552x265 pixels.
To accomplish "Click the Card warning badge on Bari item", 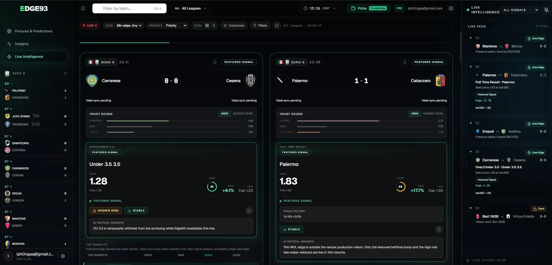I will point(538,209).
